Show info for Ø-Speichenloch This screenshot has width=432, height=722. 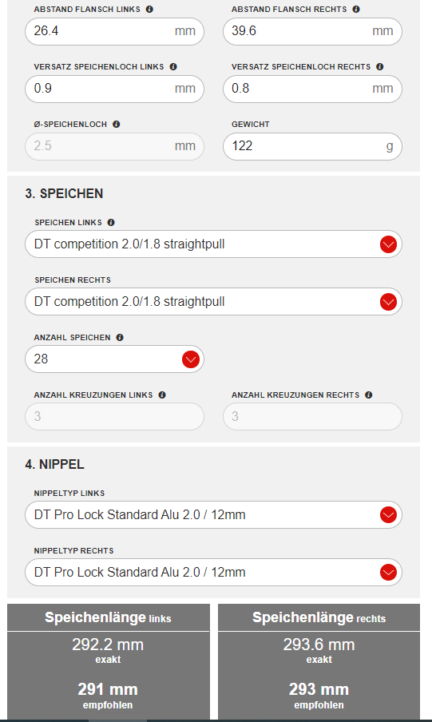[117, 125]
